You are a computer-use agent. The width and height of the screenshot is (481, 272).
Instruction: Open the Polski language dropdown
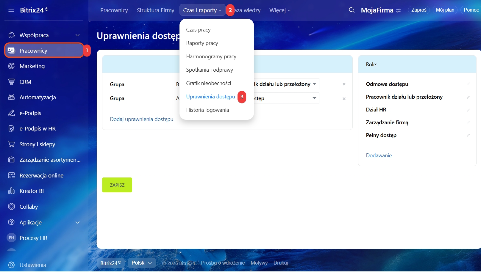click(142, 263)
